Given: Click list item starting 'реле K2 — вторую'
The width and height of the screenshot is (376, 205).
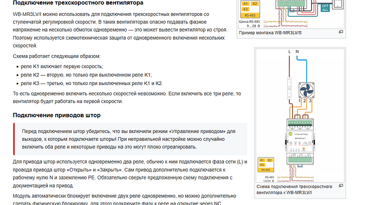Looking at the screenshot, I should [86, 75].
